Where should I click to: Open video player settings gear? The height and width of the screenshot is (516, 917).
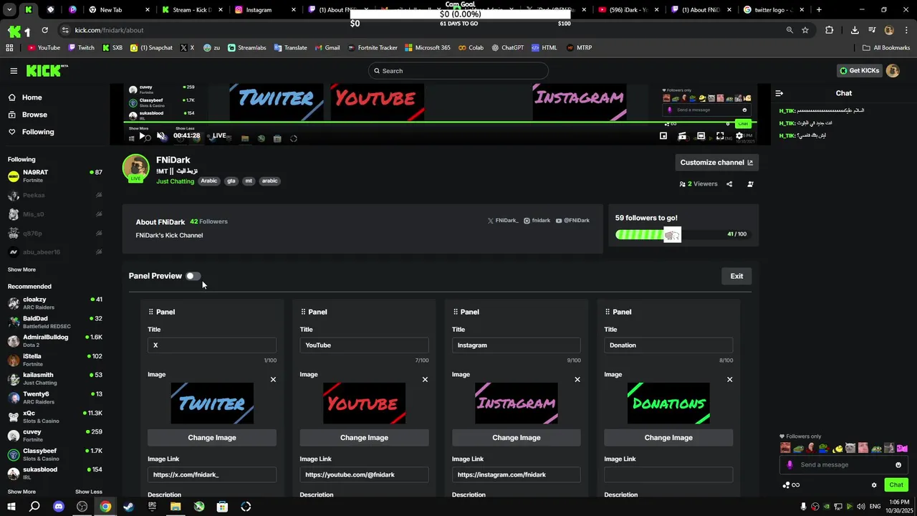(739, 135)
